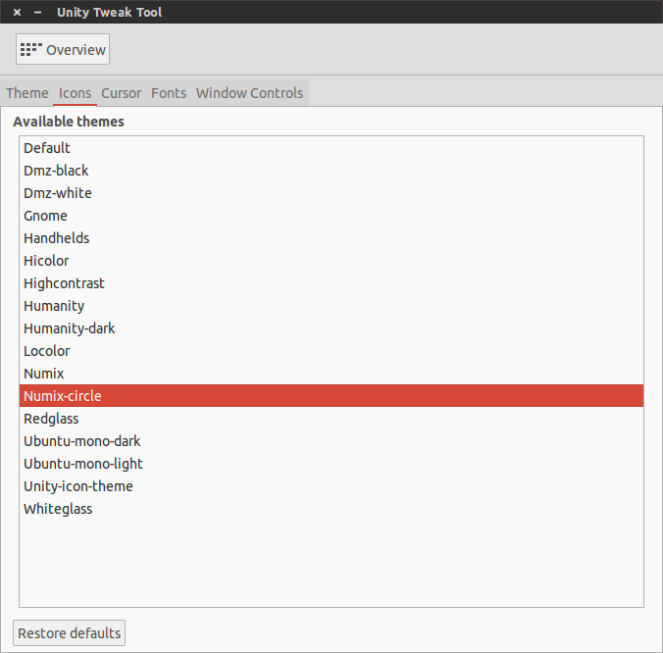Select the Humanity theme

click(x=331, y=306)
